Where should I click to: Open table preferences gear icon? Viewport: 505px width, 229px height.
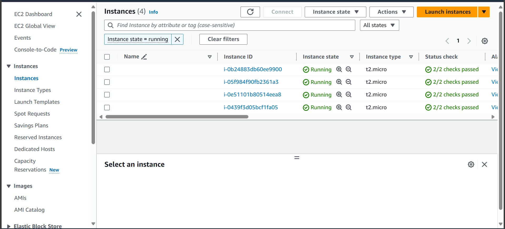(484, 41)
